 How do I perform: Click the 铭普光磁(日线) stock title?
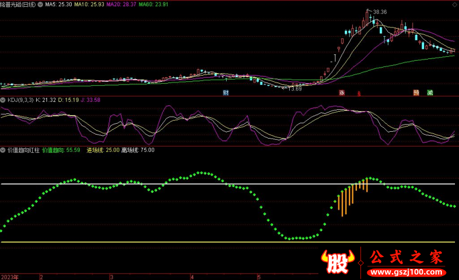coord(18,4)
